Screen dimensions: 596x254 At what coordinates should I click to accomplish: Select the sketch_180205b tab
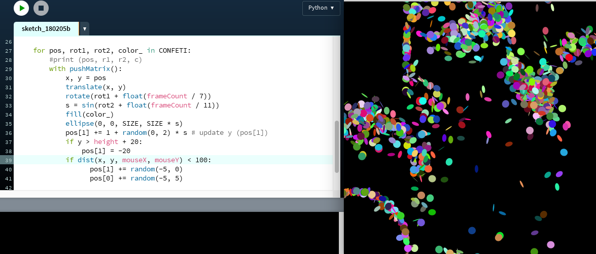click(46, 28)
